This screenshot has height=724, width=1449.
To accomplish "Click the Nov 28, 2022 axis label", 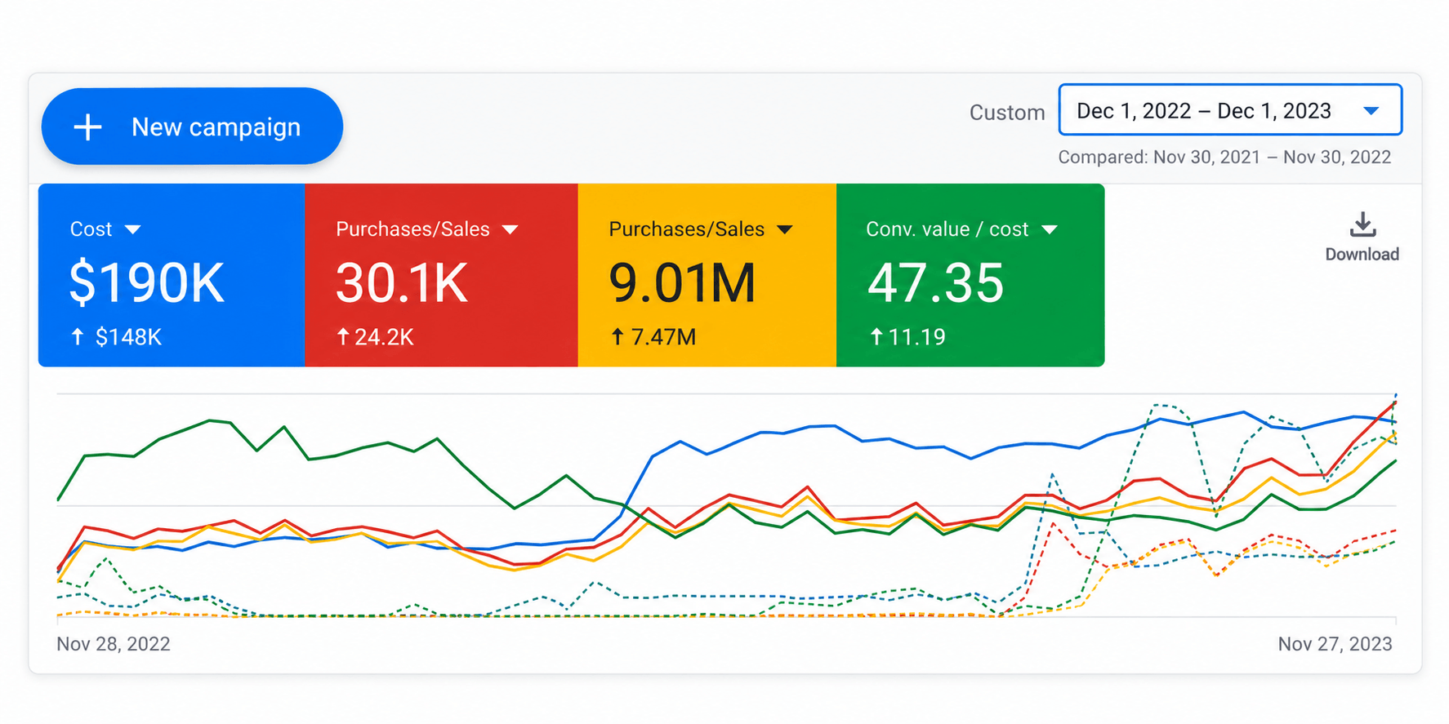I will (x=114, y=644).
